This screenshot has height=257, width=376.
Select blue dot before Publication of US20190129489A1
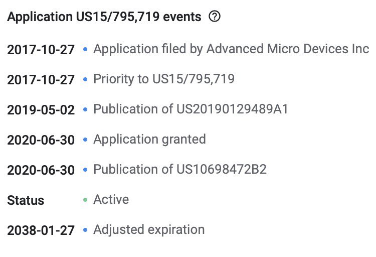pos(85,109)
